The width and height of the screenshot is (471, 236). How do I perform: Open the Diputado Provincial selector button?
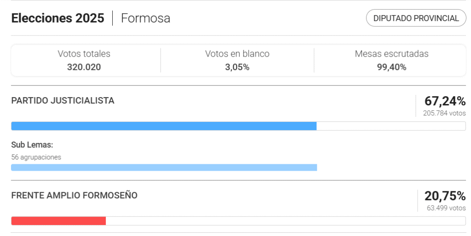[x=416, y=18]
